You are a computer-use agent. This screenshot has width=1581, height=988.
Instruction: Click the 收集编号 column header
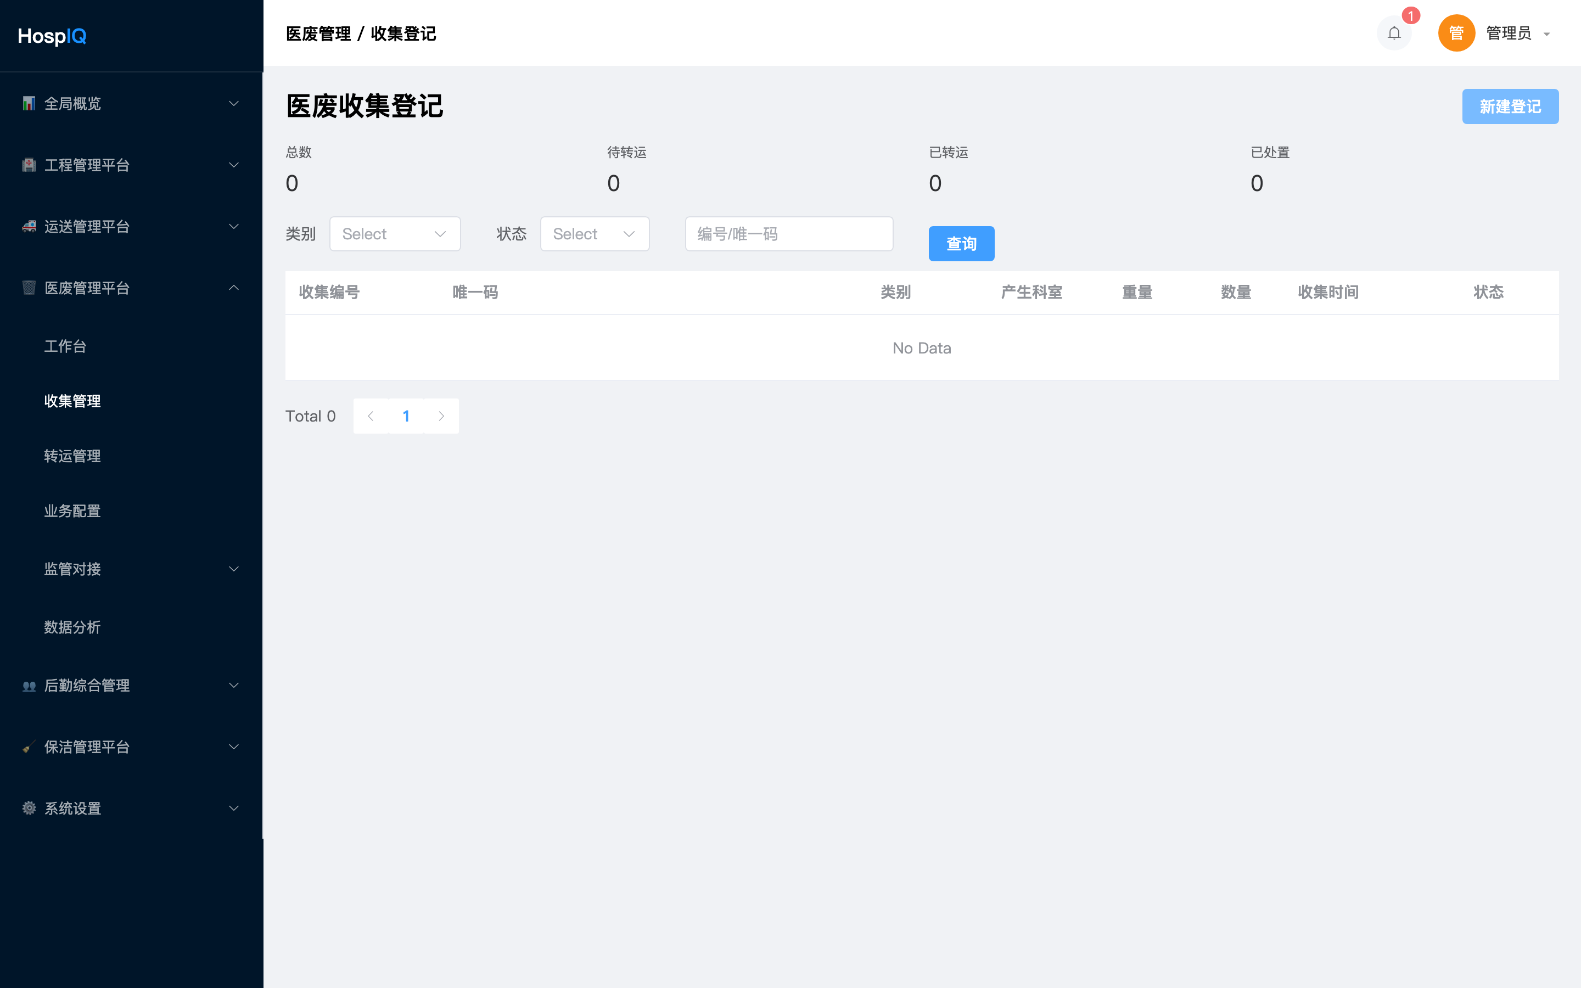pos(329,292)
